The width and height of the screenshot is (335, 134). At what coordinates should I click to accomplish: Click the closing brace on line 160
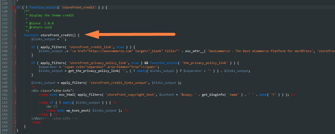(17, 130)
